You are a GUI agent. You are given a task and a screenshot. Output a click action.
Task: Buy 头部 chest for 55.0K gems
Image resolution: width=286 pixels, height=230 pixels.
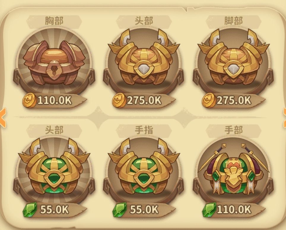pos(55,210)
